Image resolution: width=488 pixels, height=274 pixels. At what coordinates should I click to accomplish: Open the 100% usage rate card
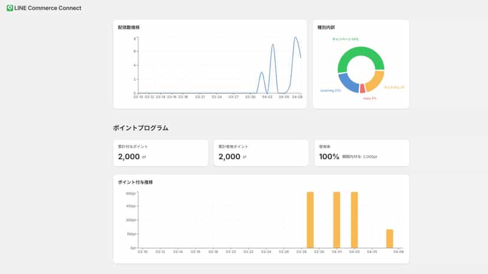click(x=362, y=153)
